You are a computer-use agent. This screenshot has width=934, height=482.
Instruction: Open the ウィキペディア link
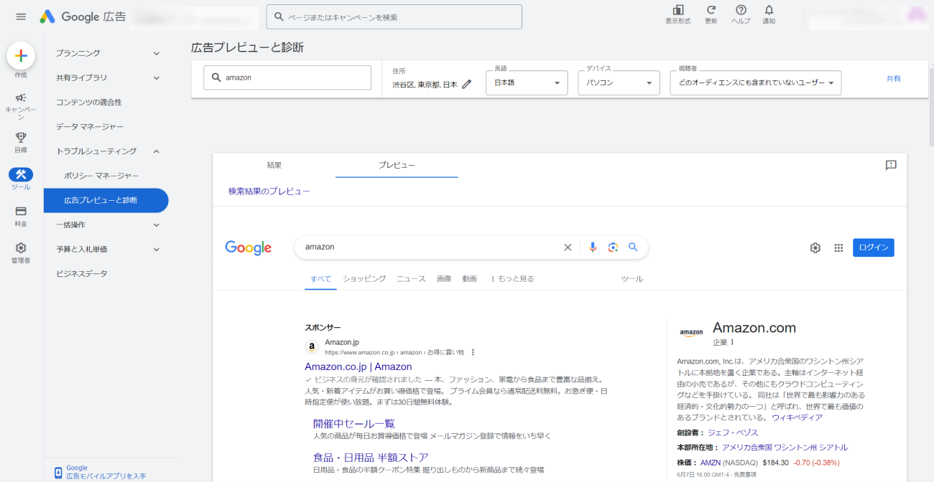coord(797,417)
